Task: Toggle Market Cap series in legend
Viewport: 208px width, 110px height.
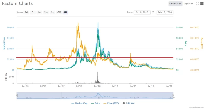Action: pos(79,103)
